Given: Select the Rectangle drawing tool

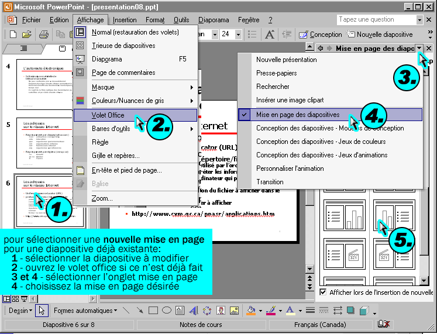Looking at the screenshot, I should click(153, 310).
